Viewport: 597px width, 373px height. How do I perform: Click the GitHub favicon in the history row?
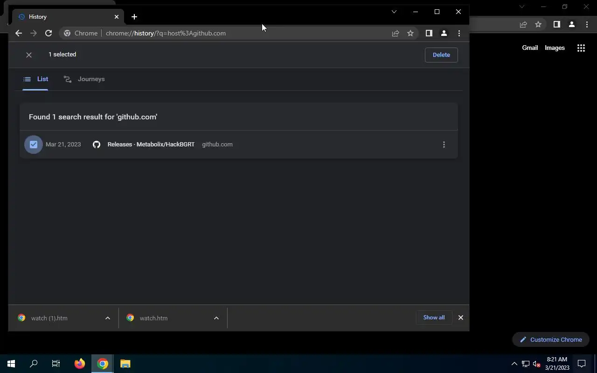[97, 145]
